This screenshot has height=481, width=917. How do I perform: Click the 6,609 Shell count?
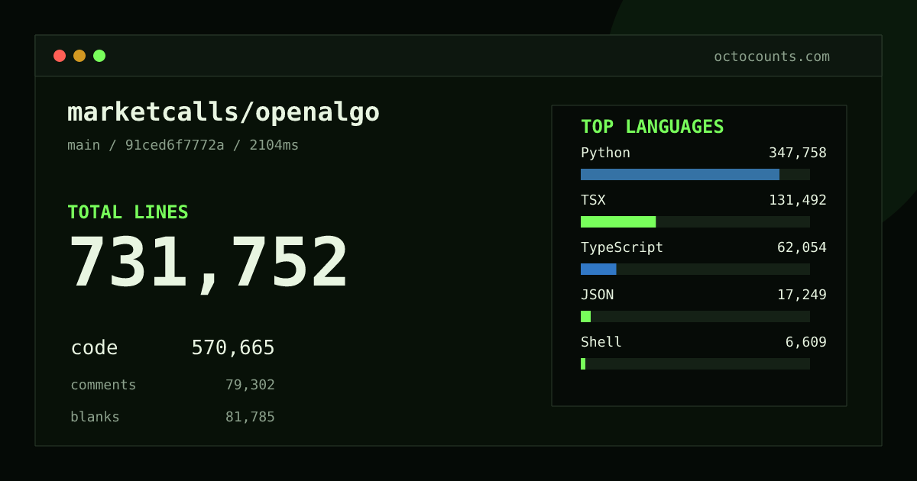(806, 342)
